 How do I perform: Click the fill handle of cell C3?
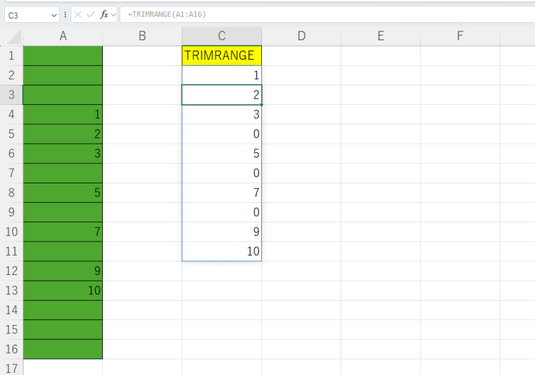click(261, 104)
